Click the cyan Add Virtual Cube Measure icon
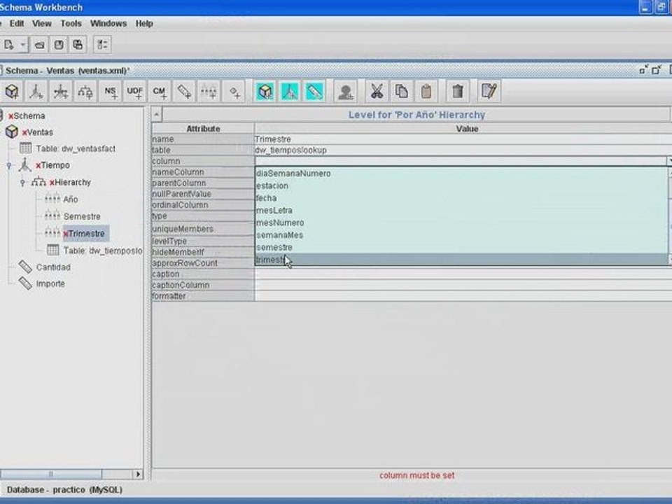672x504 pixels. pos(314,91)
